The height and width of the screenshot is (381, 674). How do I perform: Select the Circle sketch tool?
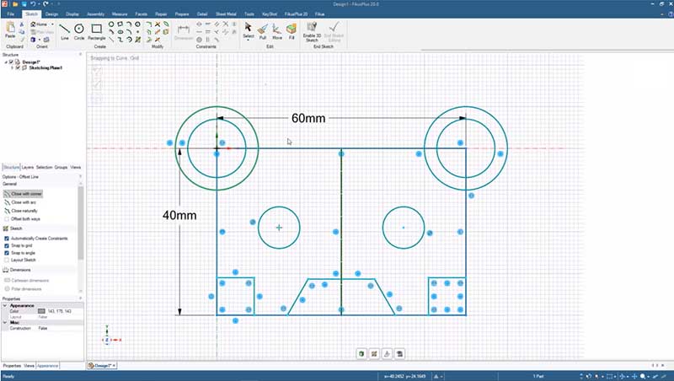[79, 30]
